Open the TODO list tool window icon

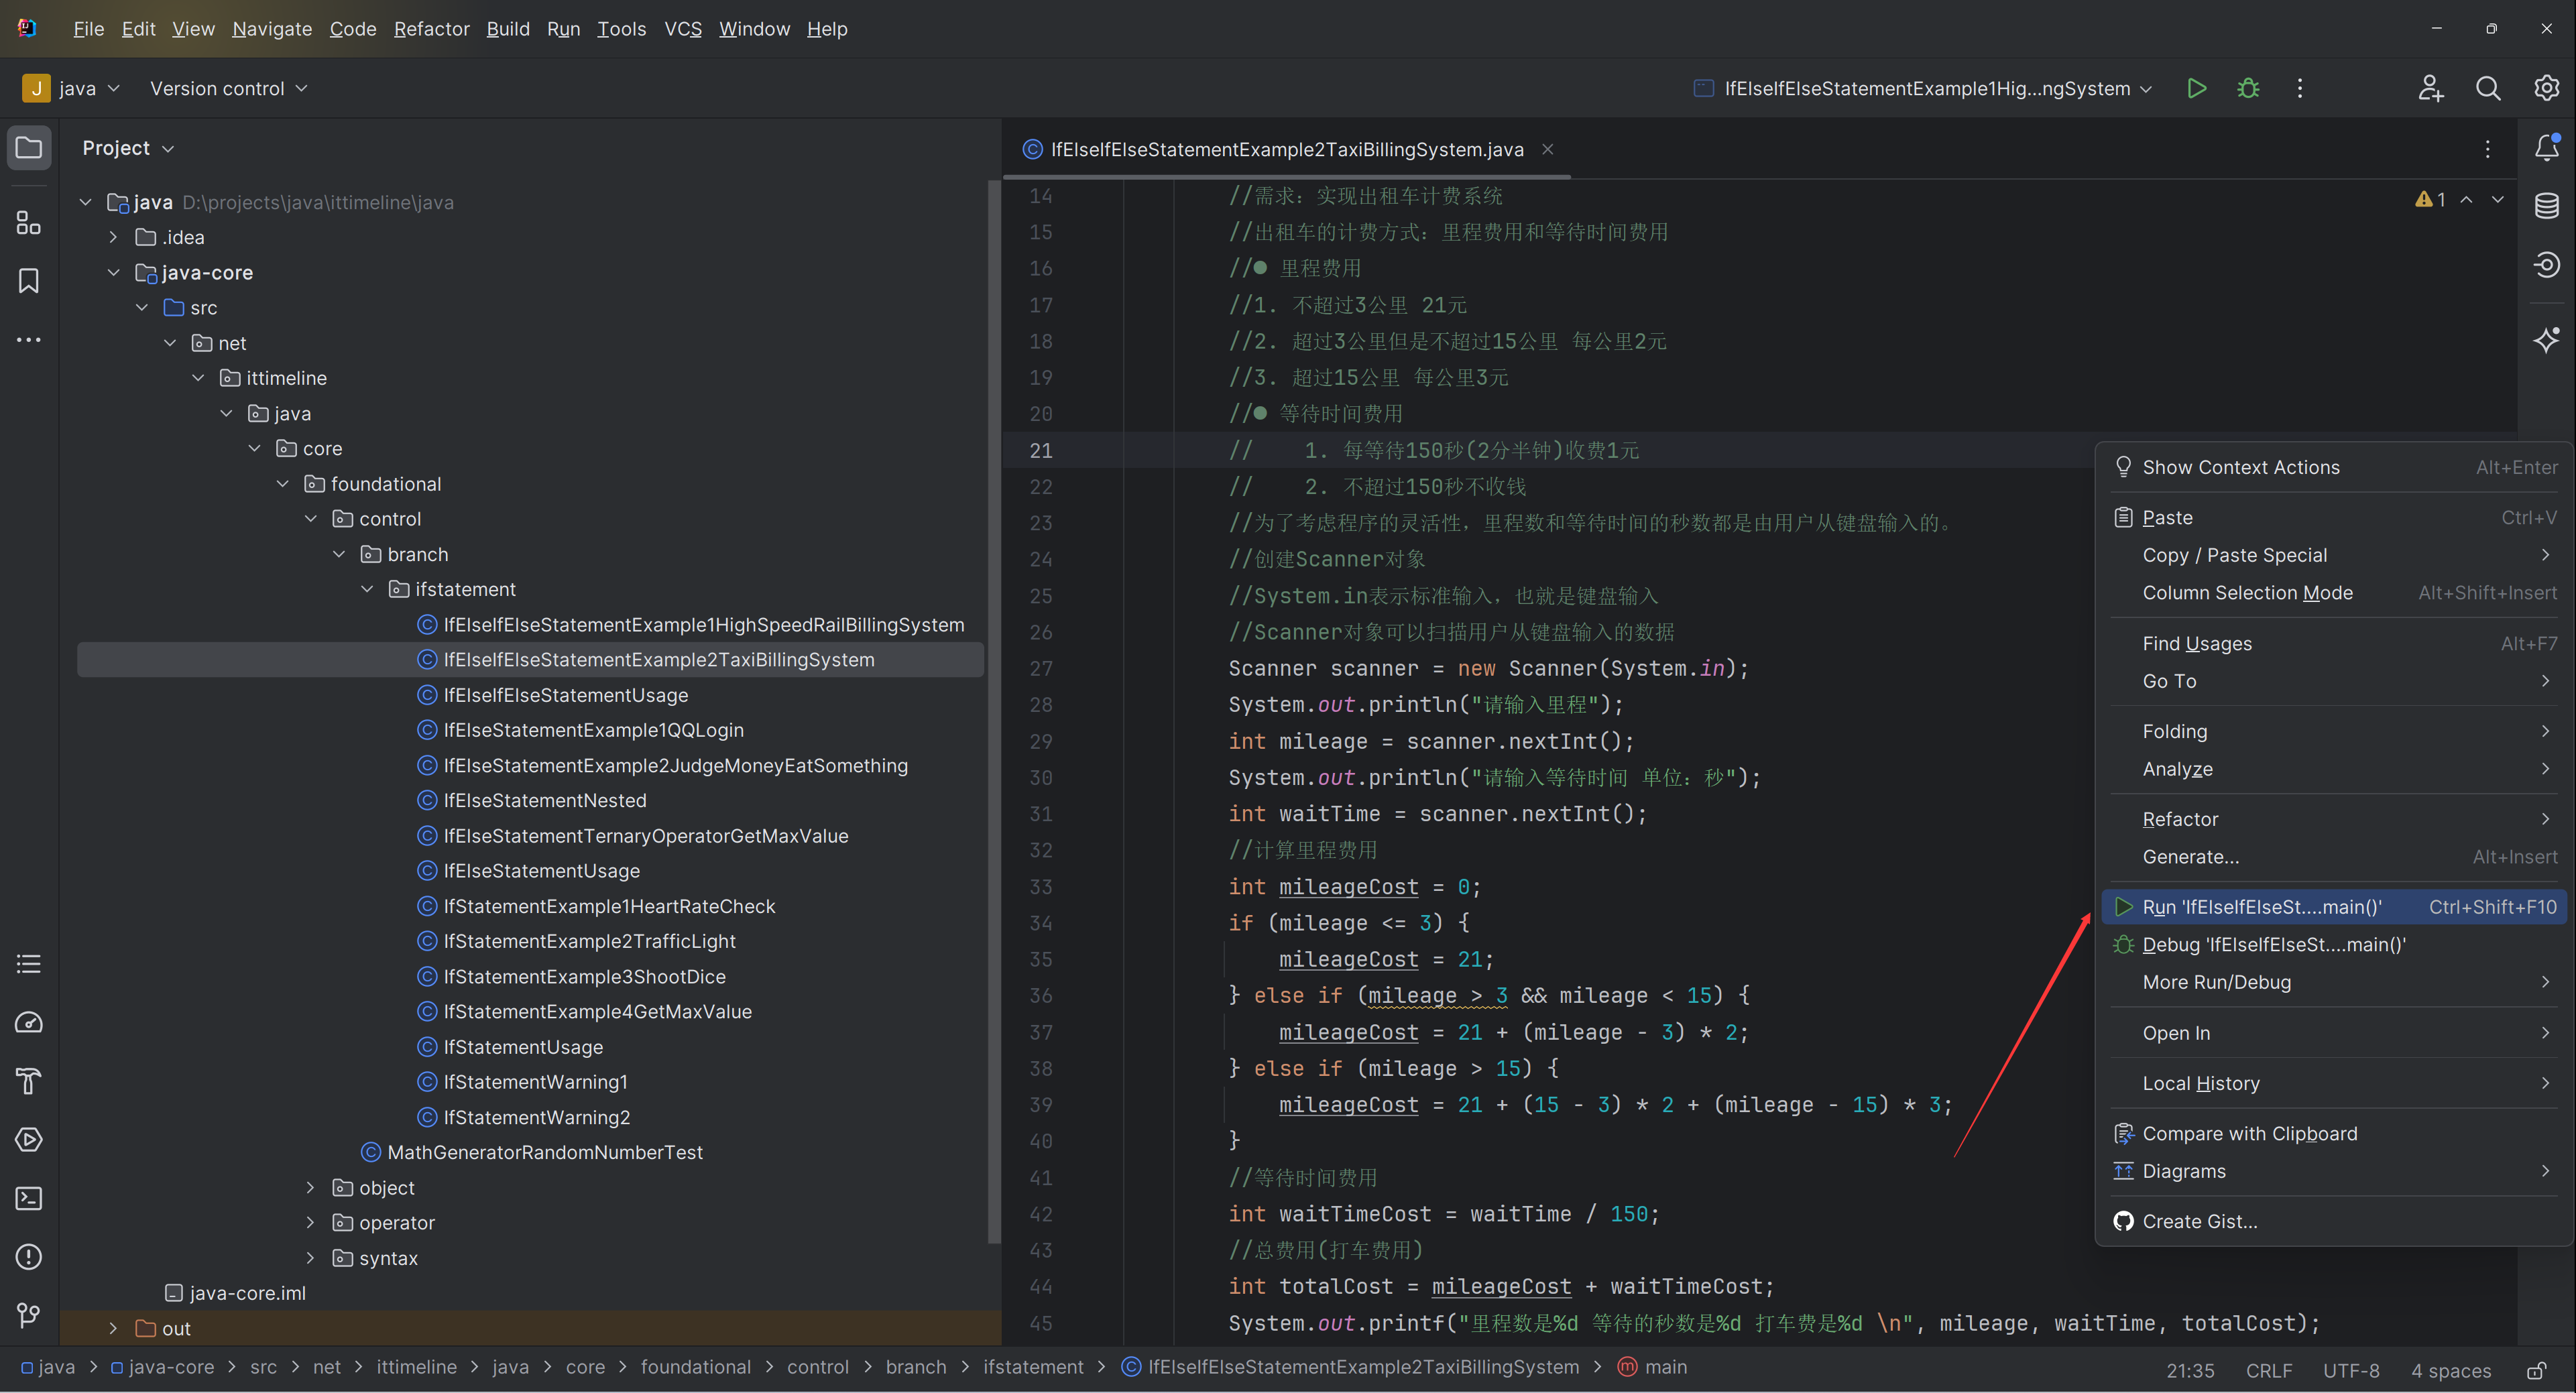29,964
